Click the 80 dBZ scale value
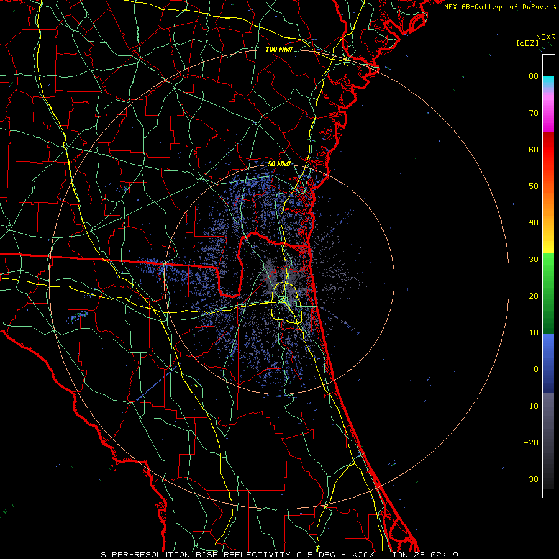This screenshot has width=559, height=559. tap(534, 76)
